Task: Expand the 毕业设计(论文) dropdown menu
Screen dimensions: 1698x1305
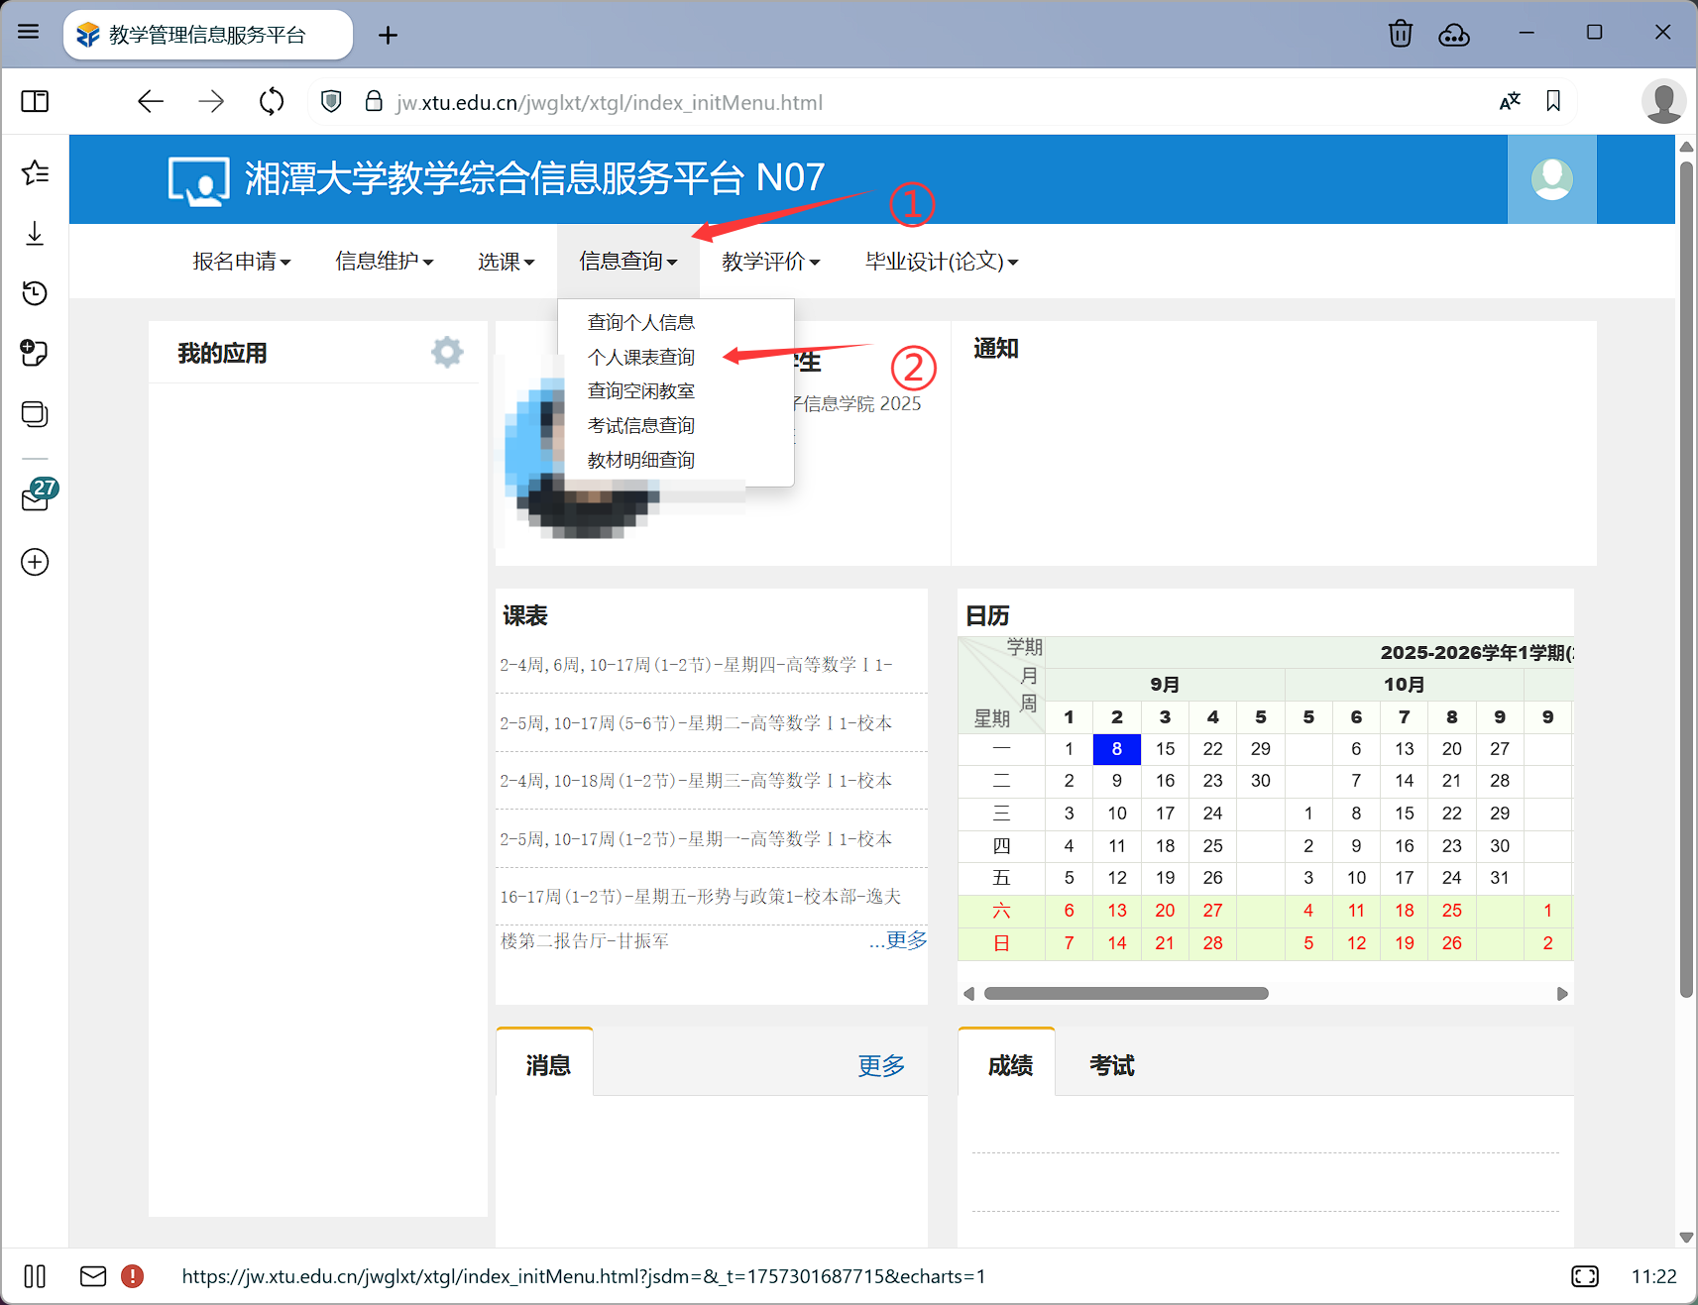Action: click(x=941, y=262)
